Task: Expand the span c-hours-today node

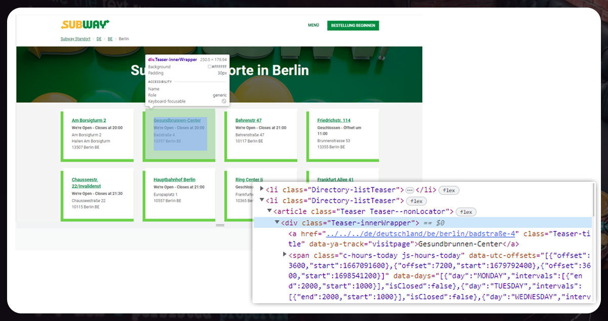Action: (285, 255)
